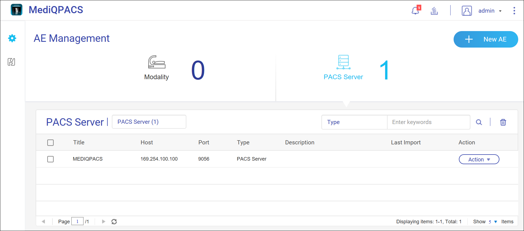
Task: Click the Enter keywords search field
Action: [428, 122]
